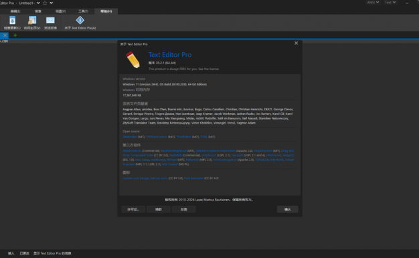Image resolution: width=419 pixels, height=258 pixels.
Task: Open the Text highlighter dropdown
Action: coord(390,3)
